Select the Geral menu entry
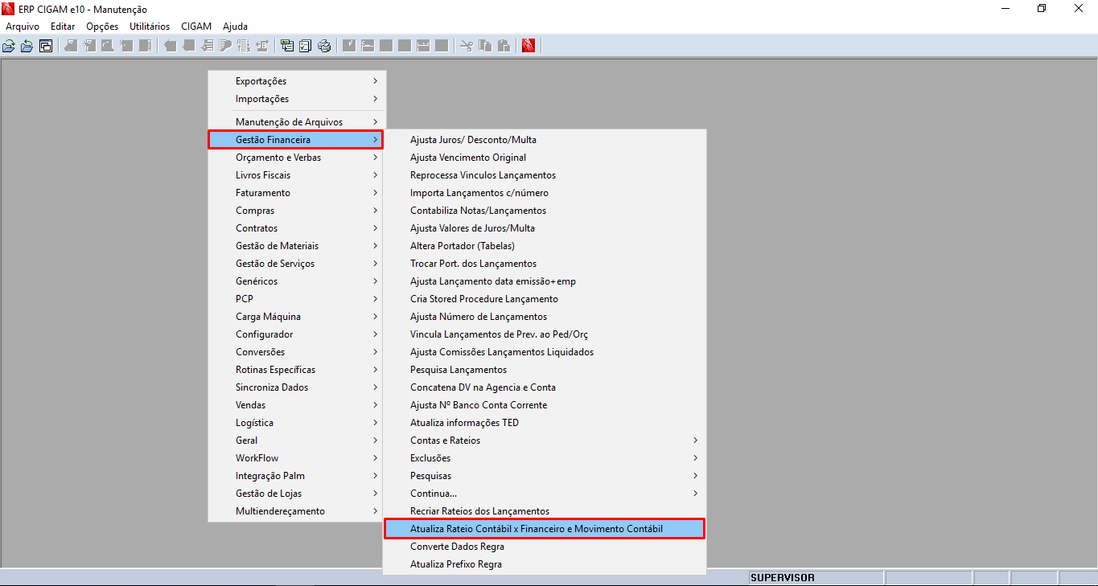This screenshot has width=1098, height=586. (297, 441)
